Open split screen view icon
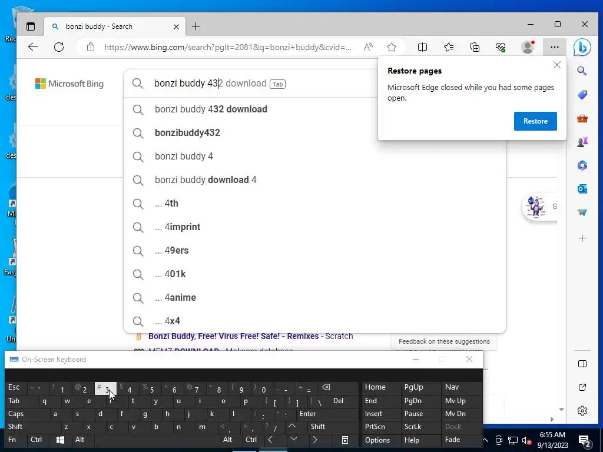 pos(422,47)
